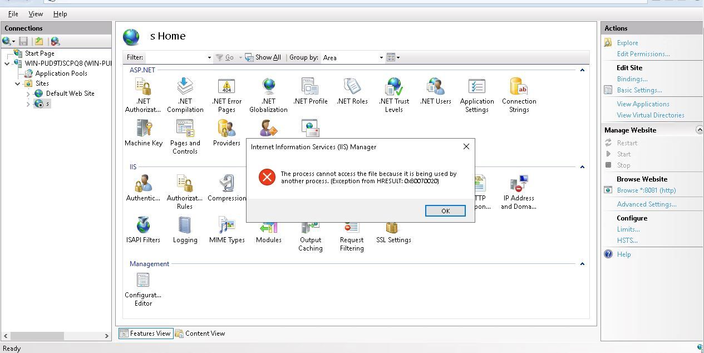
Task: Expand the 's' site node
Action: click(28, 104)
